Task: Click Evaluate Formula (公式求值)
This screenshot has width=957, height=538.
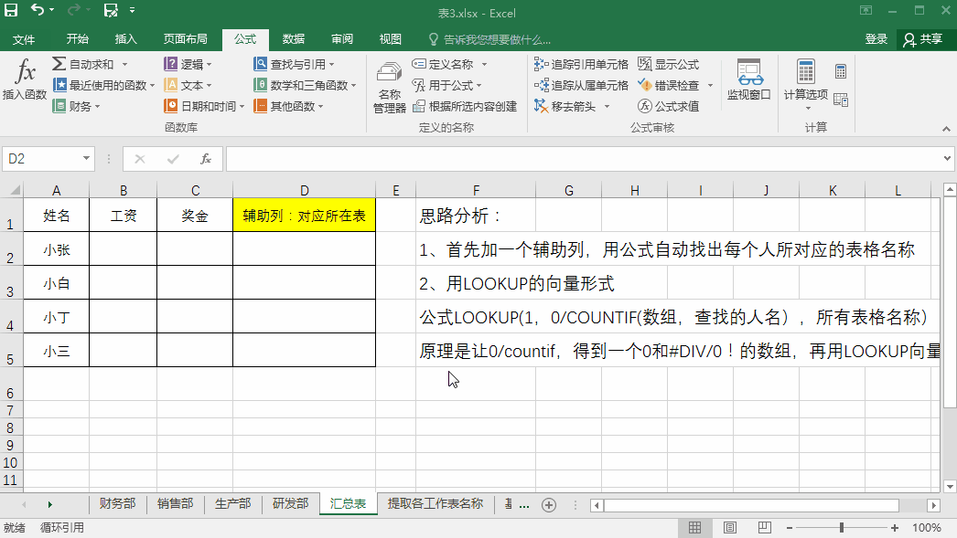Action: 668,106
